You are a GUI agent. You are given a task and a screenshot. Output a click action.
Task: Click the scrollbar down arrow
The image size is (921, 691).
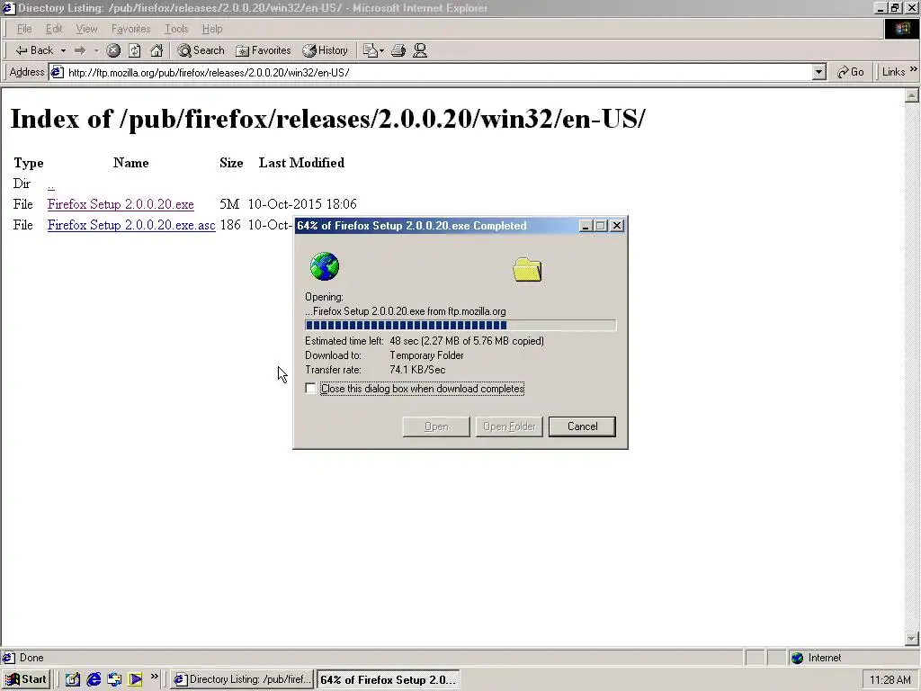pos(912,638)
